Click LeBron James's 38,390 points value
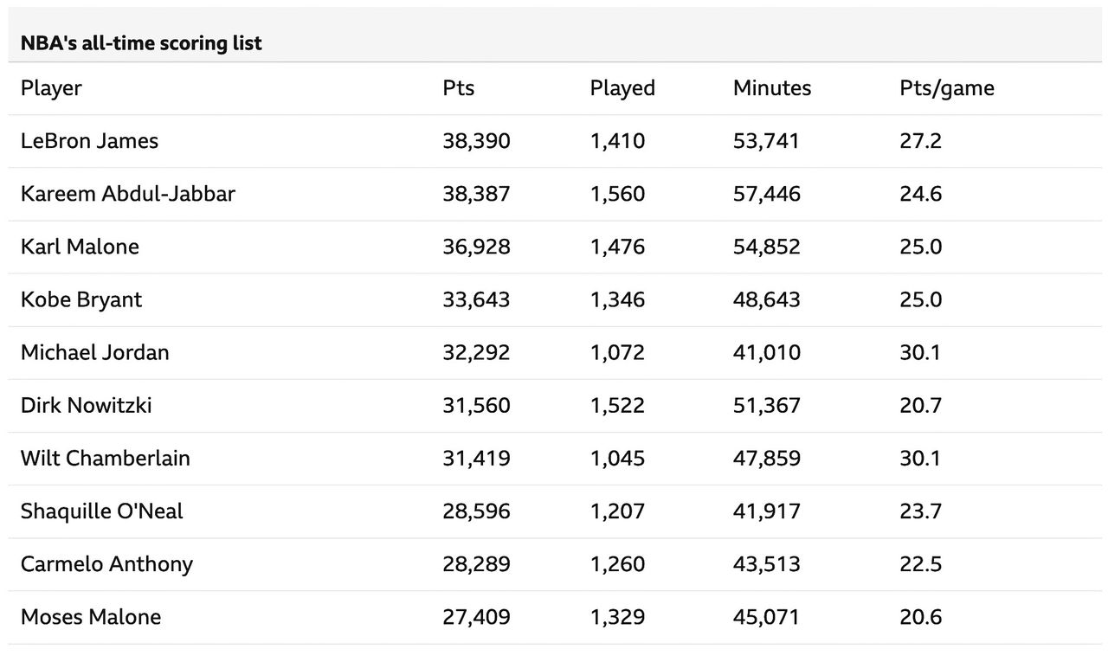 476,141
